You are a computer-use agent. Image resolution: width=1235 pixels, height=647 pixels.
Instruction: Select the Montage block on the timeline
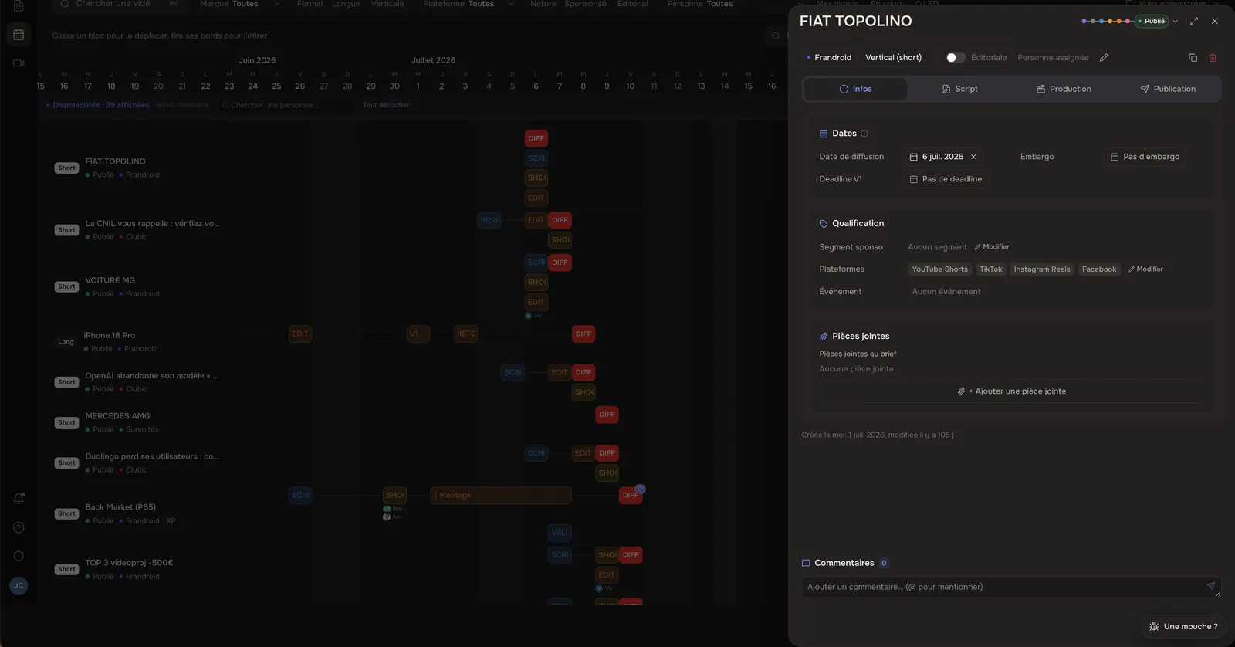(x=501, y=496)
